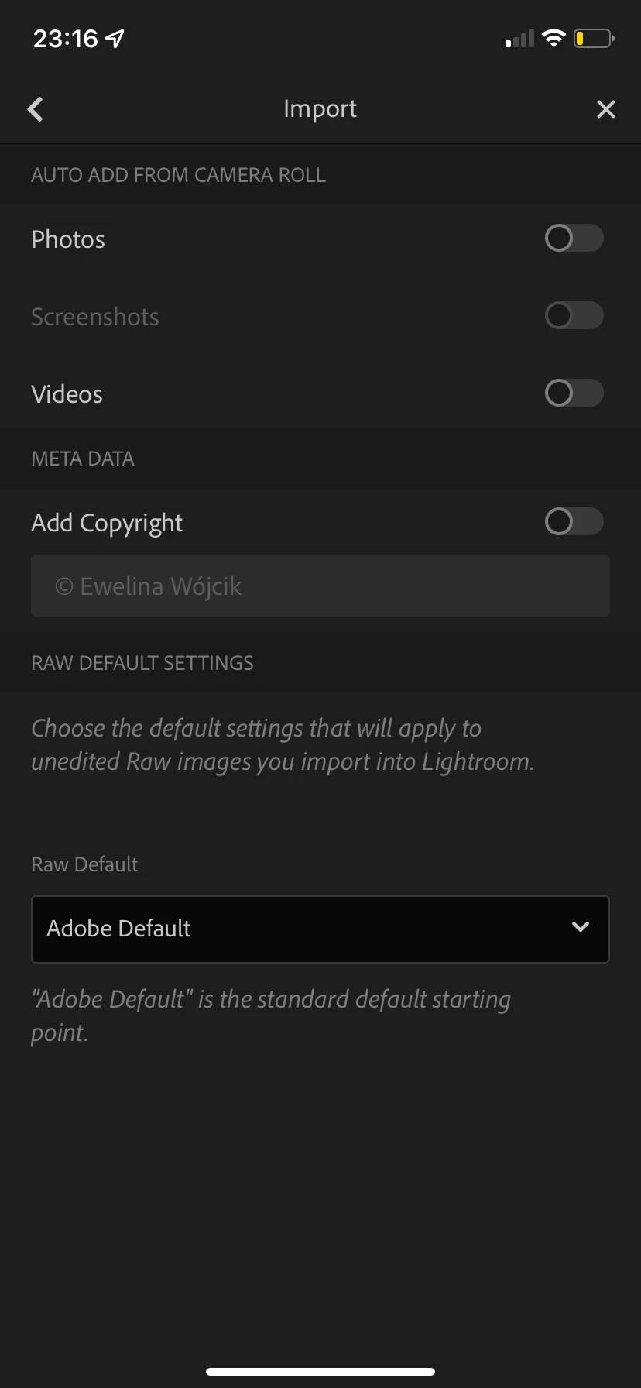This screenshot has height=1388, width=641.
Task: Edit the Ewelina Wójcik copyright field
Action: coord(320,586)
